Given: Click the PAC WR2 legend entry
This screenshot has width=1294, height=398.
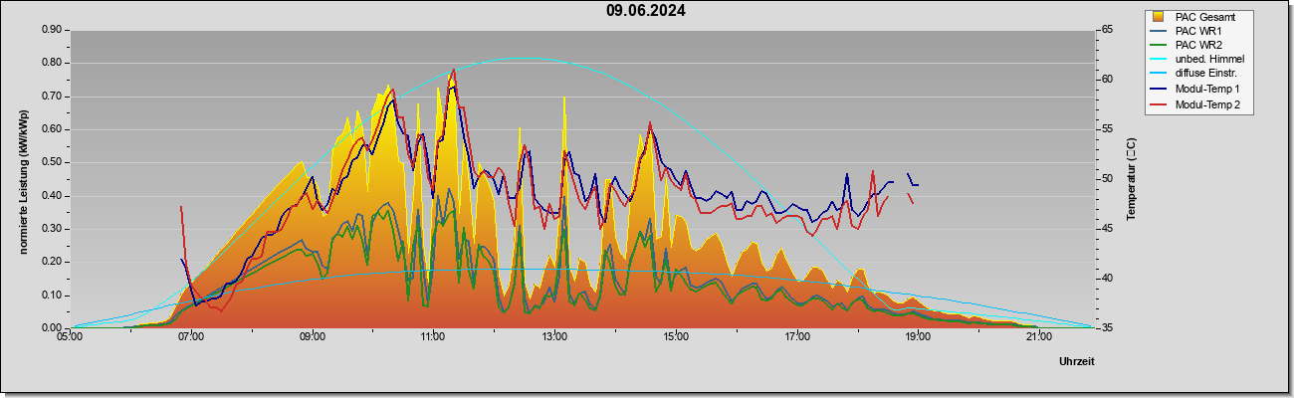Looking at the screenshot, I should coord(1198,45).
